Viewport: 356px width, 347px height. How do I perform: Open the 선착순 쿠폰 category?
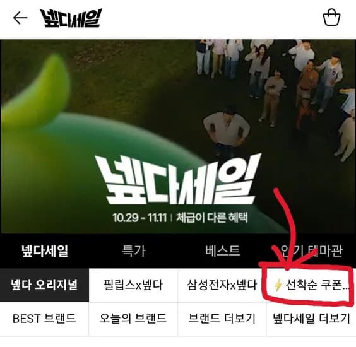pos(311,285)
